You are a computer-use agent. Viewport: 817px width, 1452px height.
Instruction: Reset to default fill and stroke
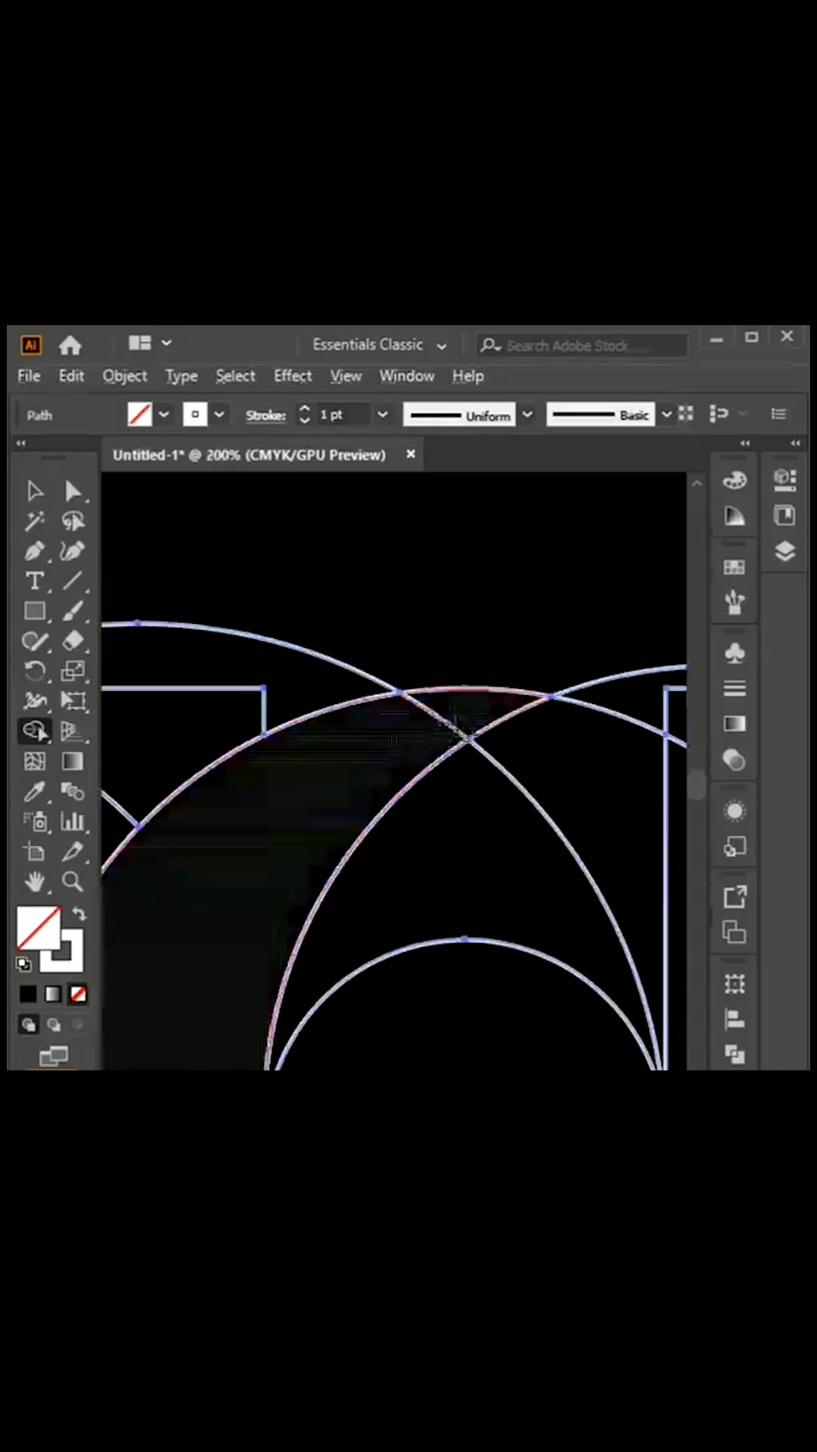(x=23, y=964)
